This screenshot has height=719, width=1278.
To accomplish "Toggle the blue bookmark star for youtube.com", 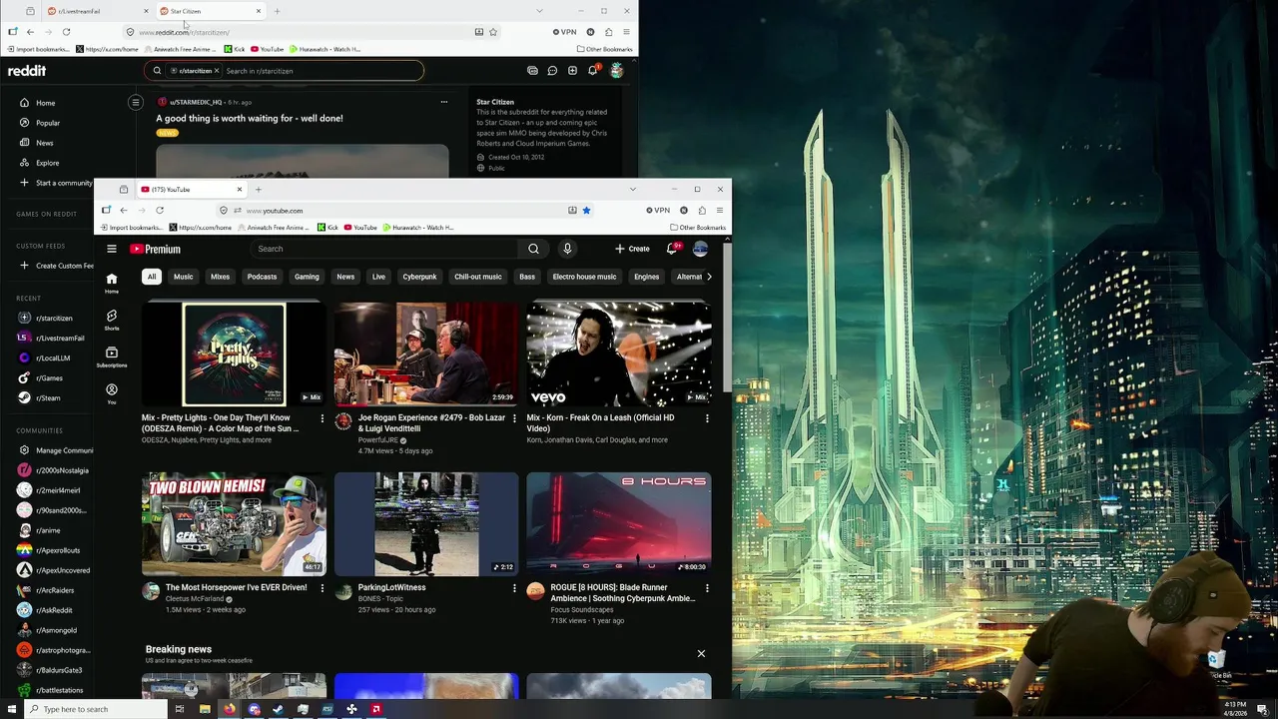I will click(x=586, y=210).
